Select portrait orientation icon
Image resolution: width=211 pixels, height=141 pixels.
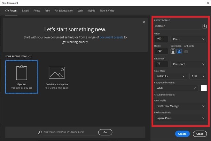[x=173, y=51]
